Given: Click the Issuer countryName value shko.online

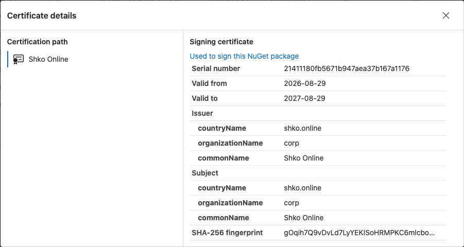Looking at the screenshot, I should [x=302, y=128].
